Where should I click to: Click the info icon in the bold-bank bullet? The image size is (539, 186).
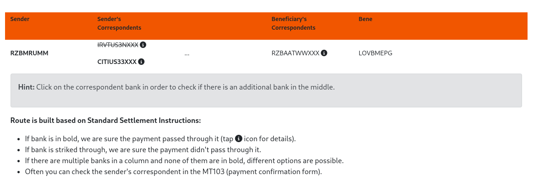pyautogui.click(x=238, y=138)
